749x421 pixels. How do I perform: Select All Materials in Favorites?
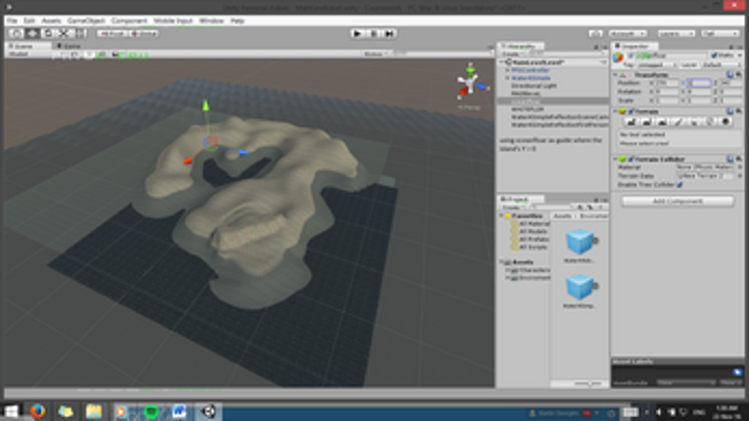(x=534, y=223)
